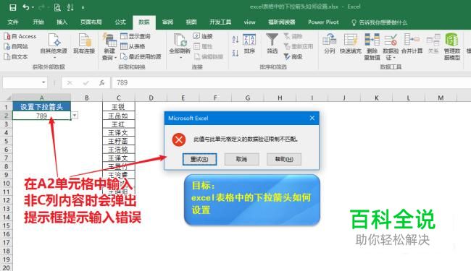Click the Insert Function fx icon
This screenshot has width=471, height=271.
point(102,83)
